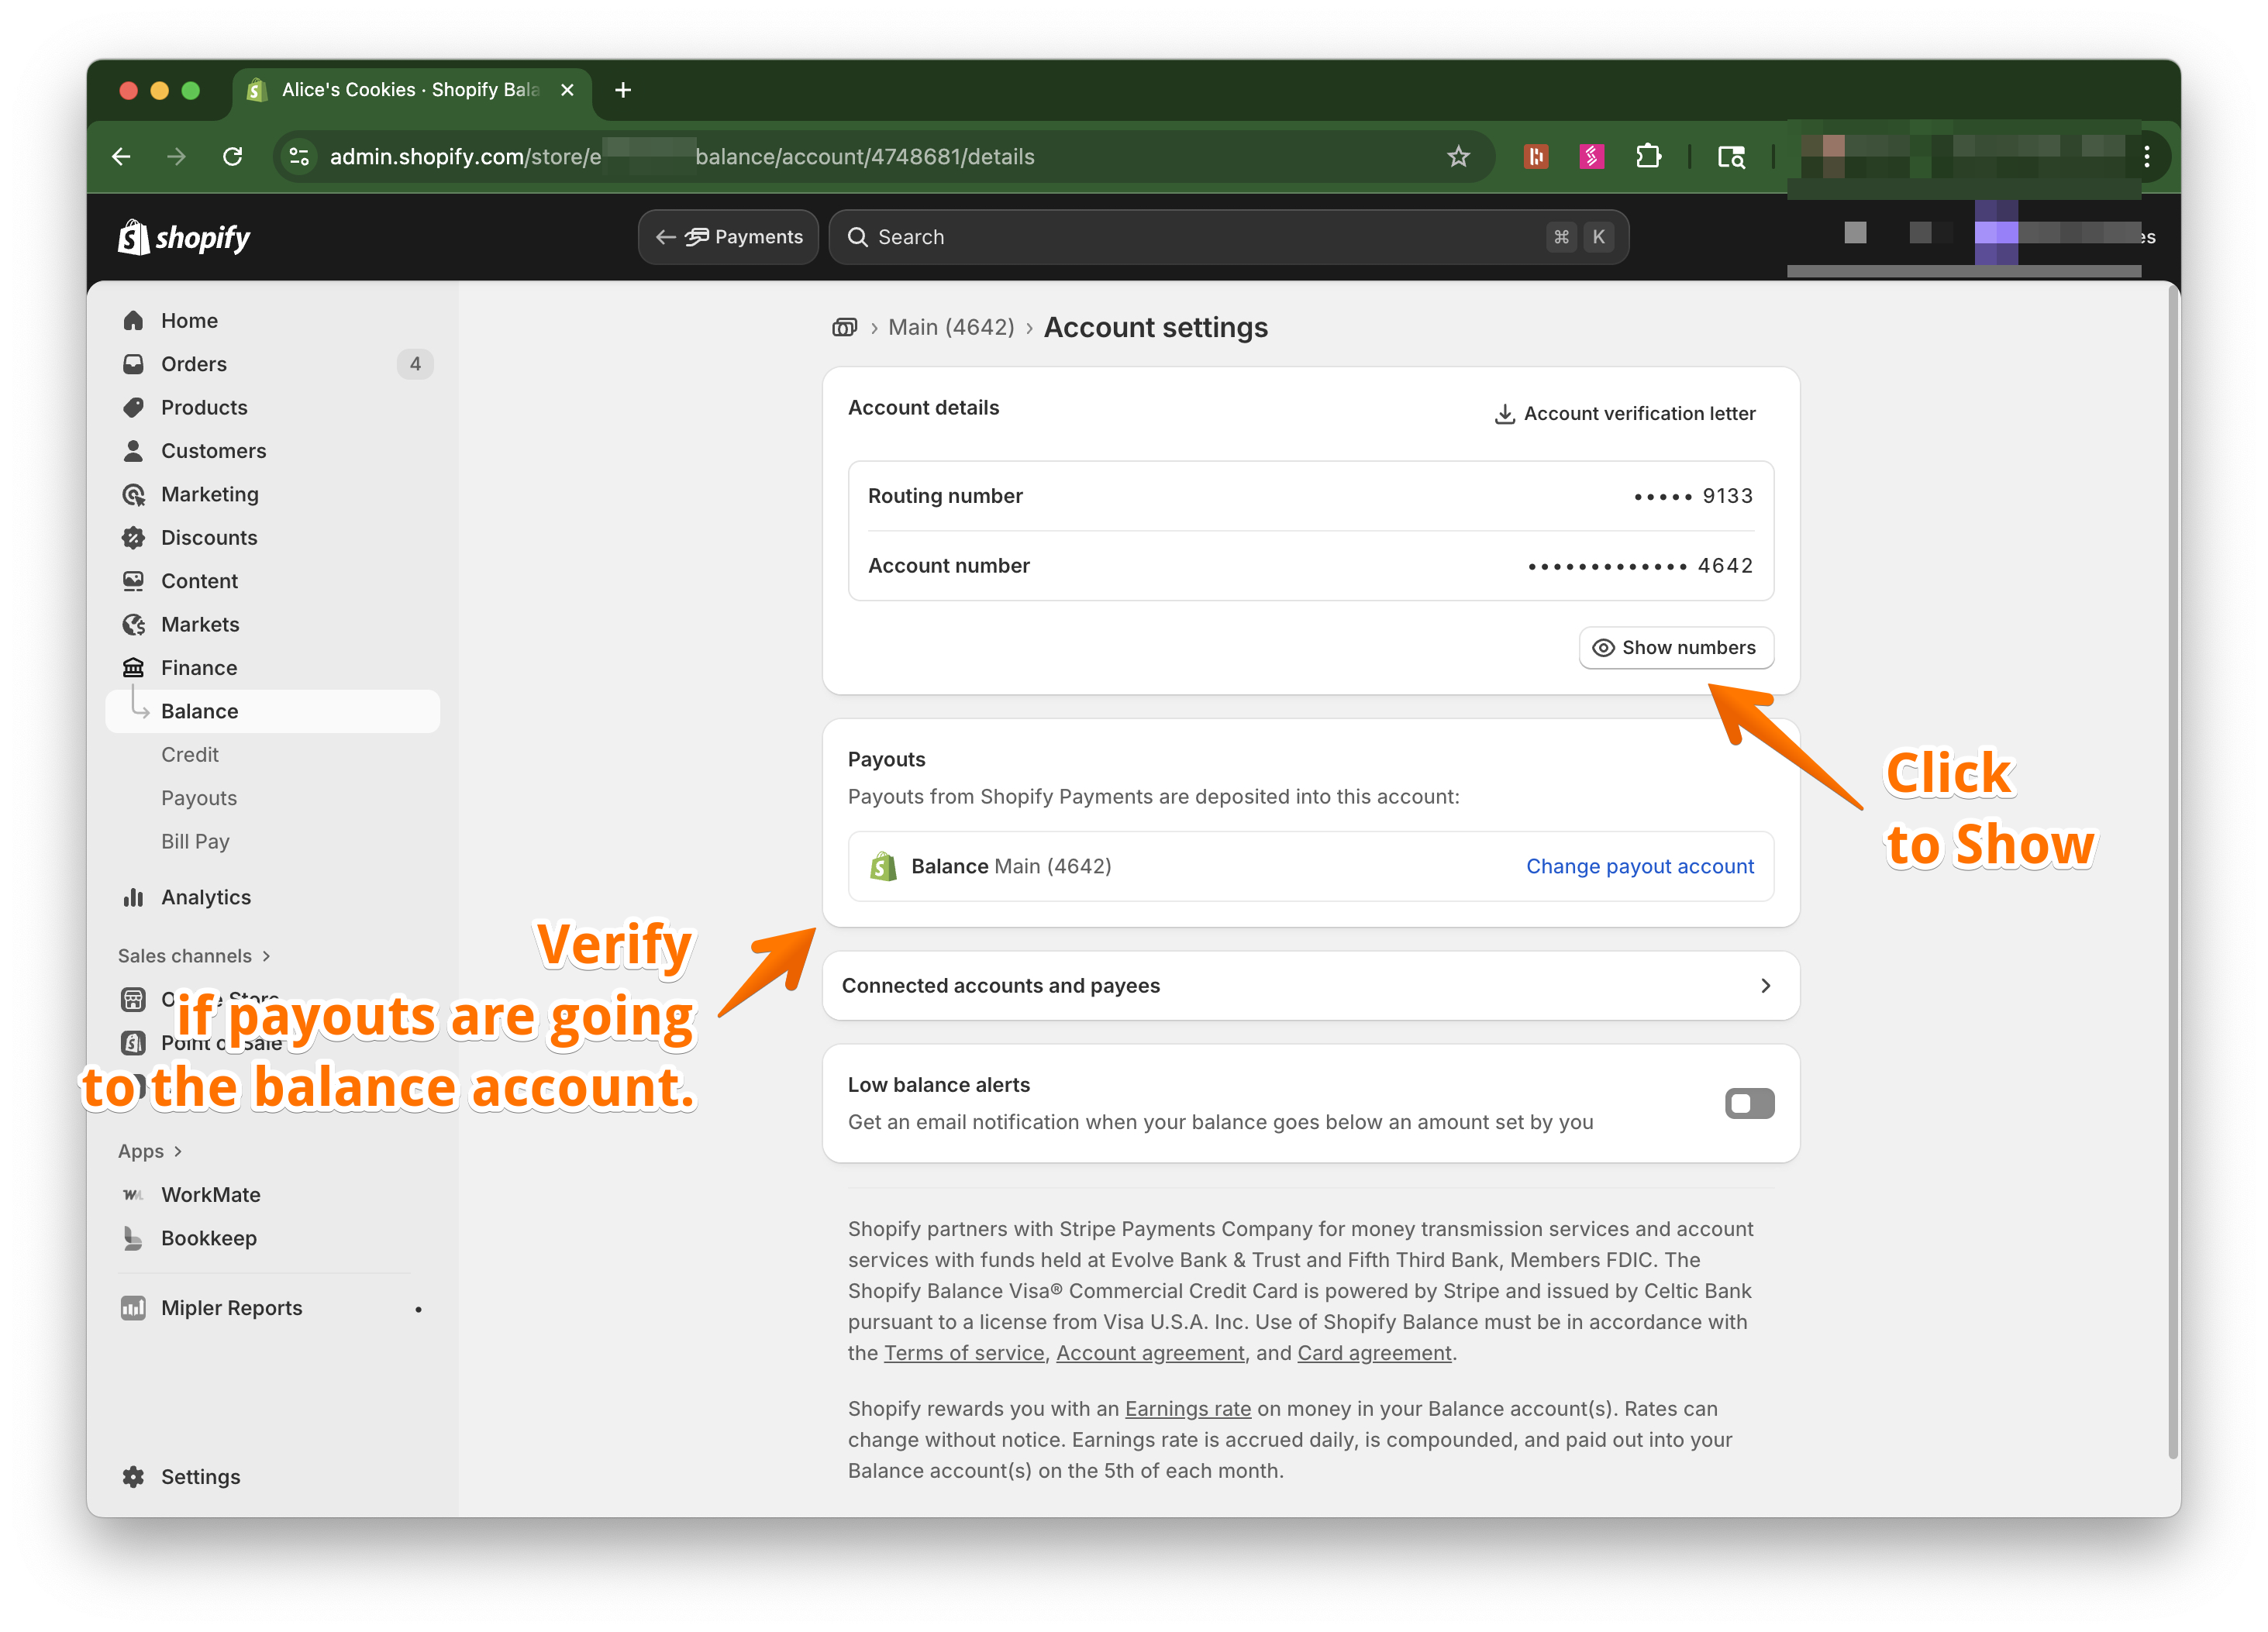Screen dimensions: 2268x1632
Task: Click the Bookkeep app icon
Action: (x=133, y=1237)
